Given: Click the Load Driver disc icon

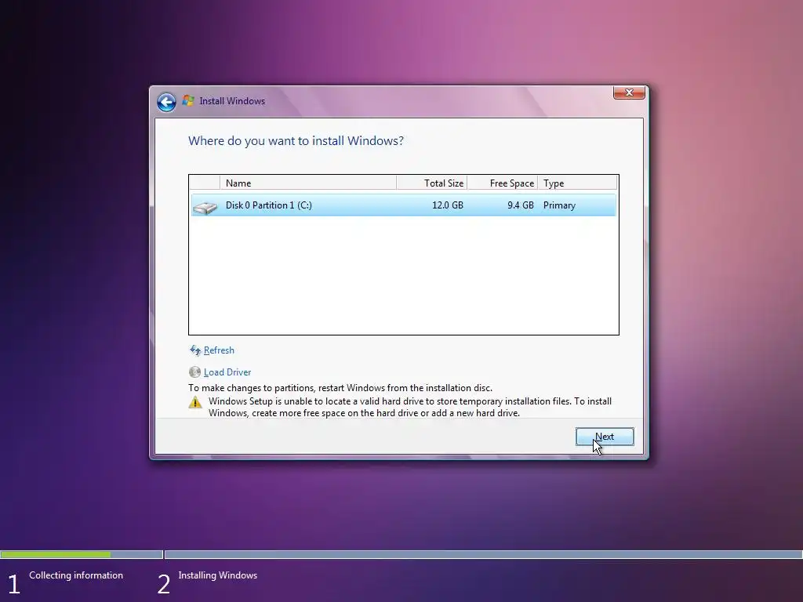Looking at the screenshot, I should point(194,372).
